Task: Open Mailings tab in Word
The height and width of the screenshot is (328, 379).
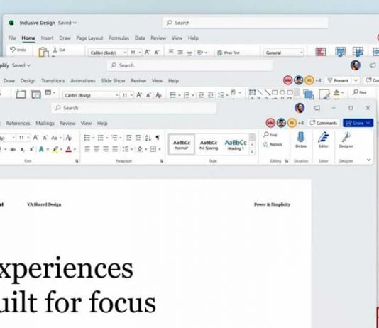Action: pos(45,123)
